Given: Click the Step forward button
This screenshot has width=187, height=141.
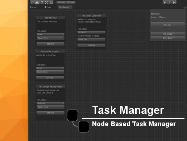Looking at the screenshot, I should (x=174, y=3).
